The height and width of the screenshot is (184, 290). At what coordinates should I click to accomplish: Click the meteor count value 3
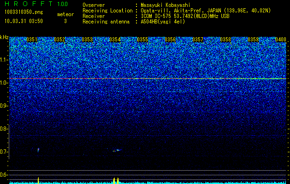coord(65,21)
